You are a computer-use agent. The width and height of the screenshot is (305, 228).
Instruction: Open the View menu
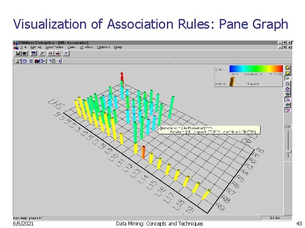72,47
